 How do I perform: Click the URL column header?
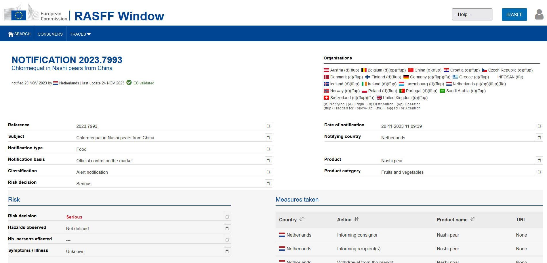(521, 220)
